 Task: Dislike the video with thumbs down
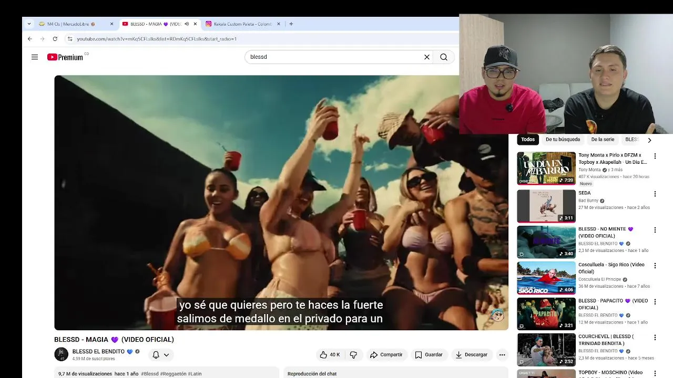coord(353,355)
